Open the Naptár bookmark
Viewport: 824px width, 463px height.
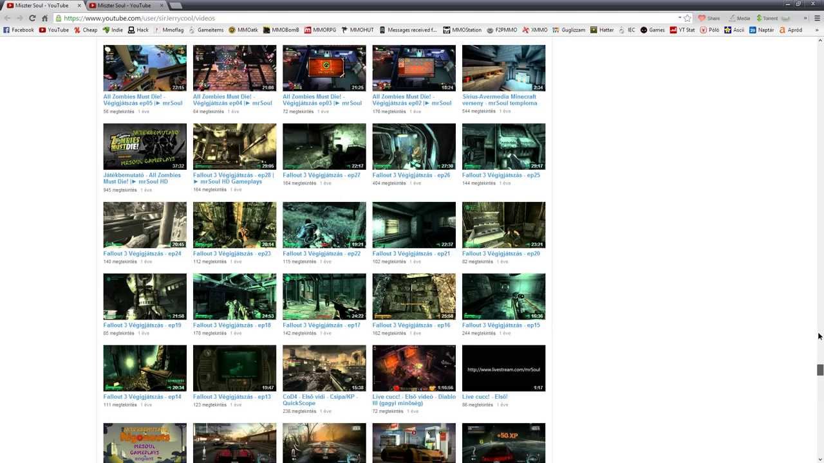[762, 30]
